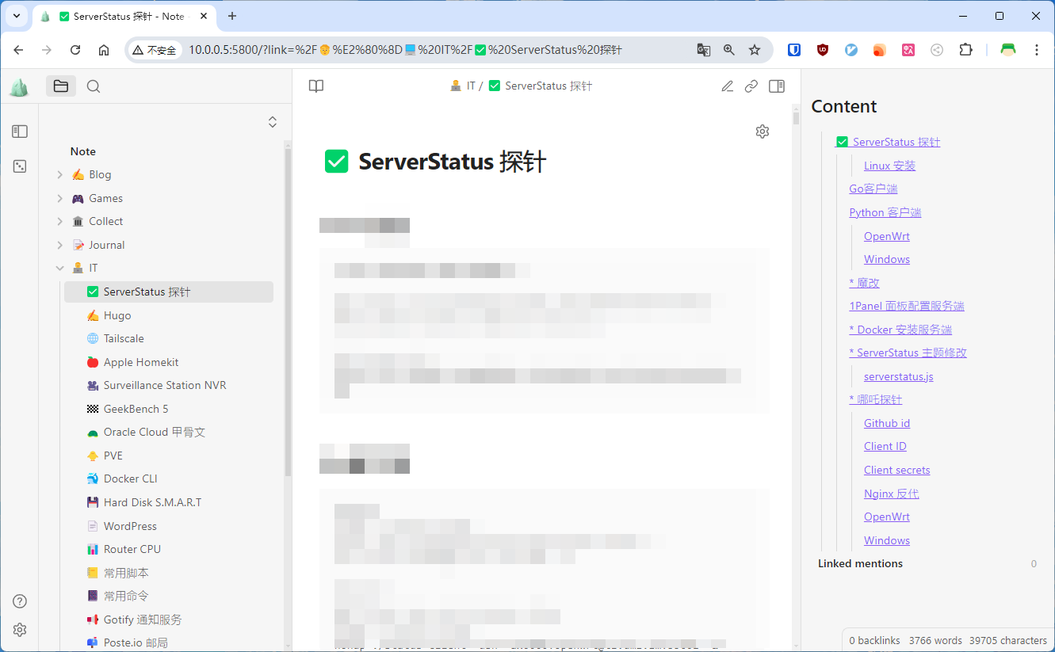
Task: Jump to 1Panel 面板配置服务端 heading
Action: coord(907,306)
